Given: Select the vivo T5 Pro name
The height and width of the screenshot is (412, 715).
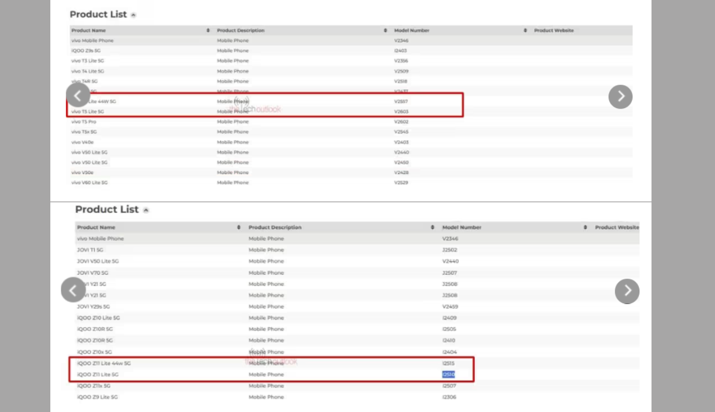Looking at the screenshot, I should (x=84, y=122).
